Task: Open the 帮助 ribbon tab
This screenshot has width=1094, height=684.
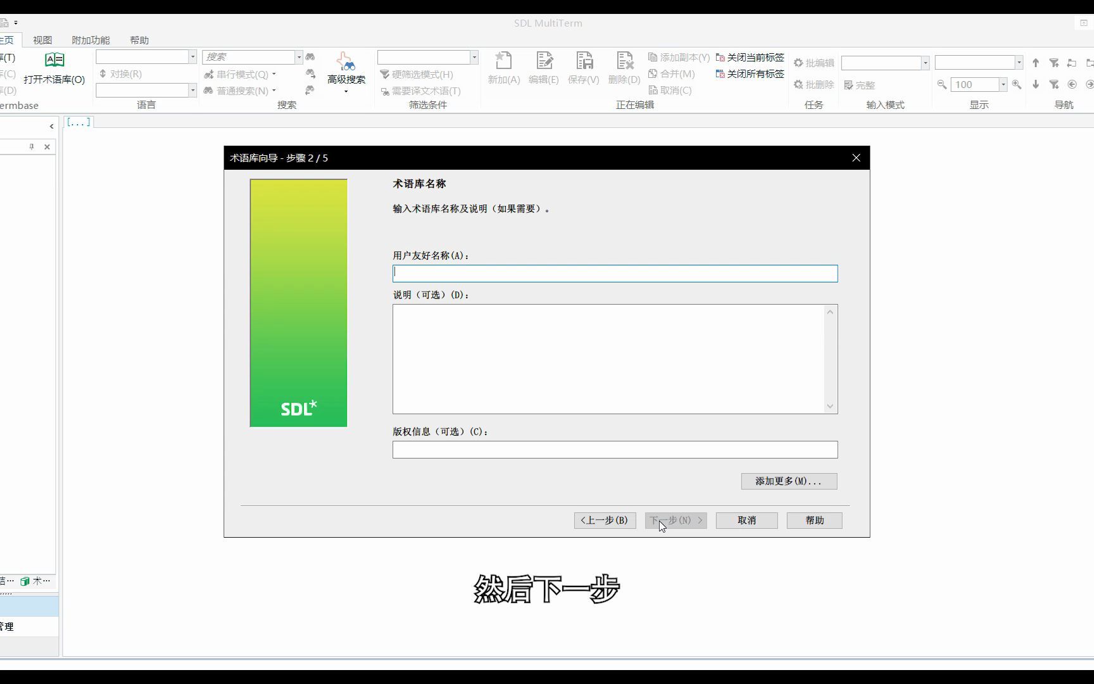Action: pos(139,40)
